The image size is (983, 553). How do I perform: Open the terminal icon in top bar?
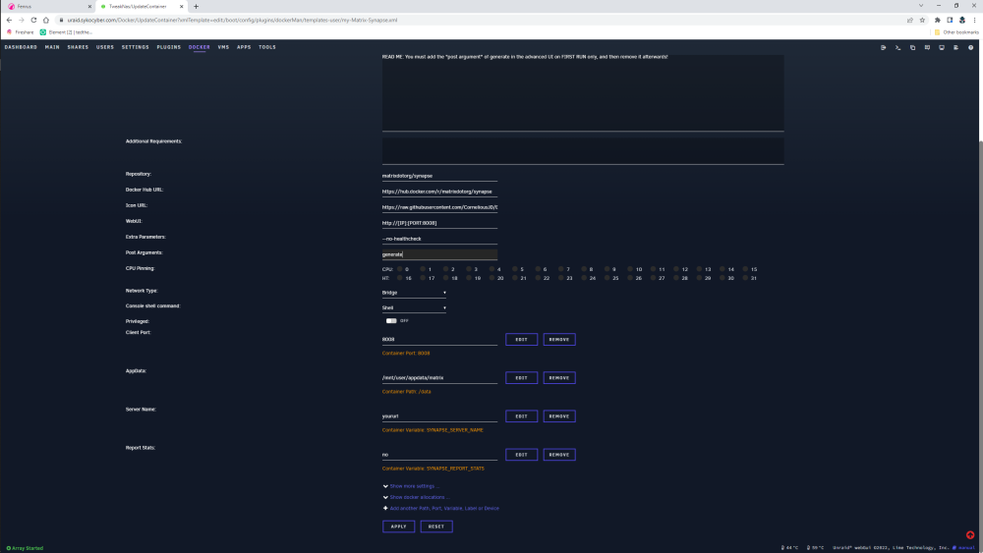897,47
